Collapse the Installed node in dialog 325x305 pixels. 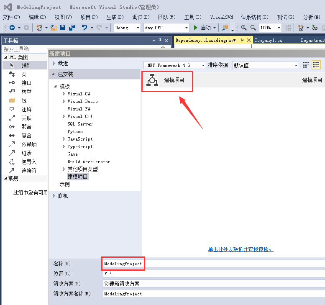point(54,74)
